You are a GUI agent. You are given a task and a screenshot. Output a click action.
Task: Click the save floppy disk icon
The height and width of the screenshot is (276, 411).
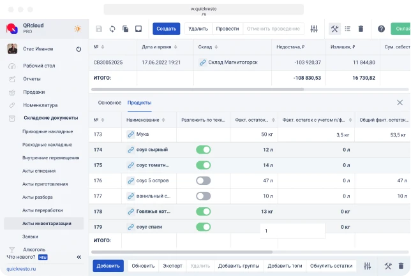(99, 29)
